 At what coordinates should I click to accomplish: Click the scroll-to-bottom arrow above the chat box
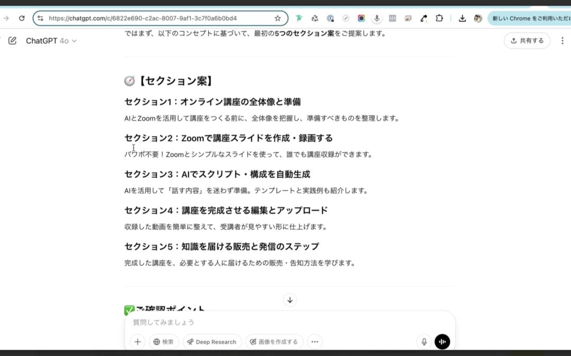[x=290, y=300]
